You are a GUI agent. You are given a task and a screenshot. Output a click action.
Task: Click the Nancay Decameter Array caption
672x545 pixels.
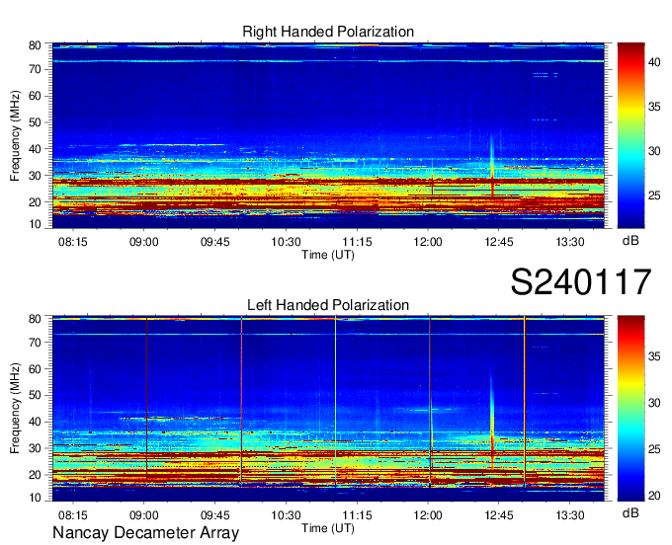point(145,533)
